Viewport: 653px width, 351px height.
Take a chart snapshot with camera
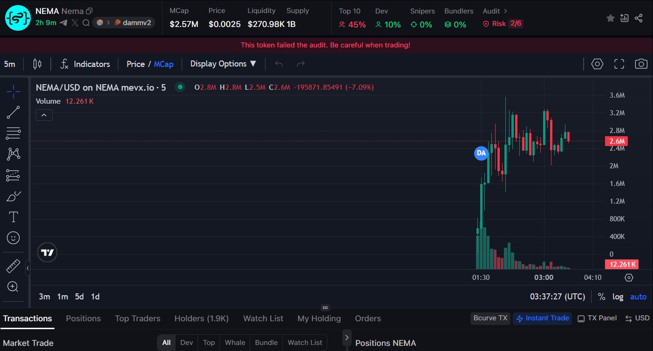coord(641,64)
